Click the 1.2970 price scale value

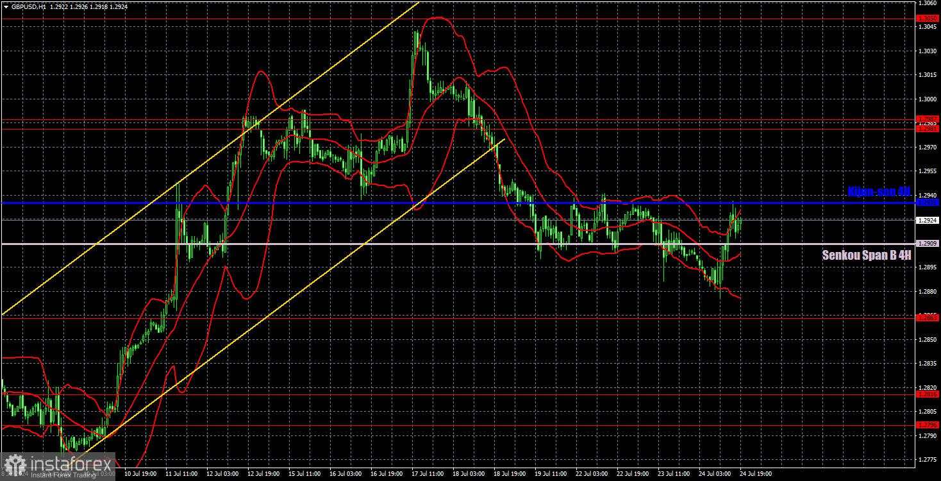point(928,148)
